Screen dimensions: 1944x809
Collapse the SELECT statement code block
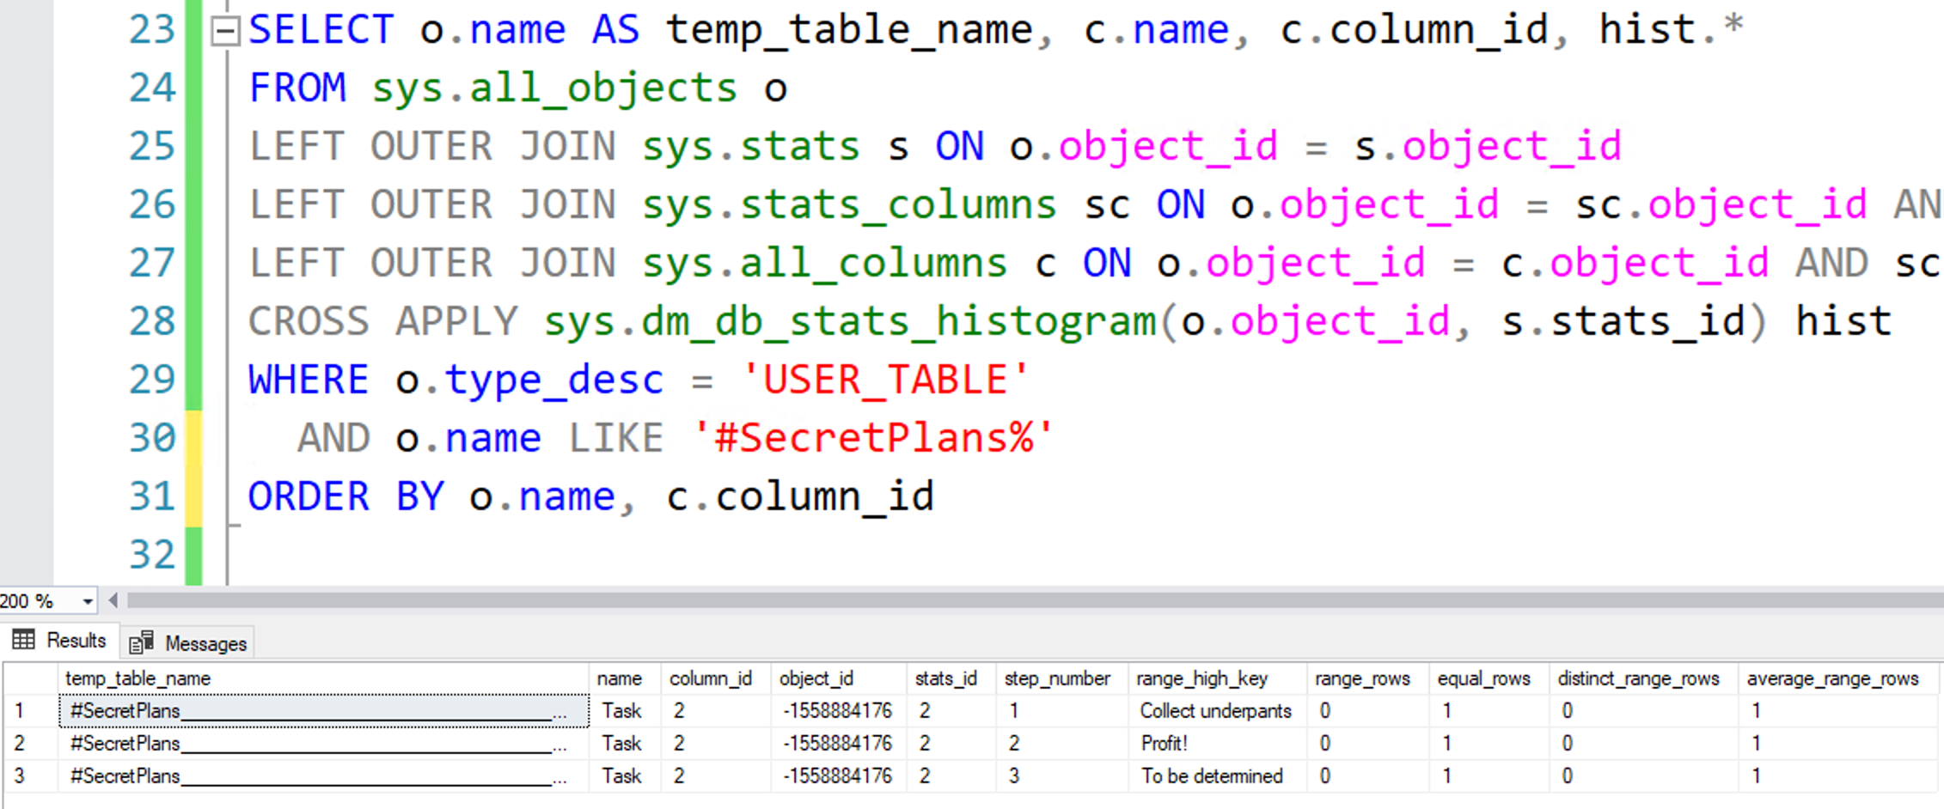(x=225, y=33)
